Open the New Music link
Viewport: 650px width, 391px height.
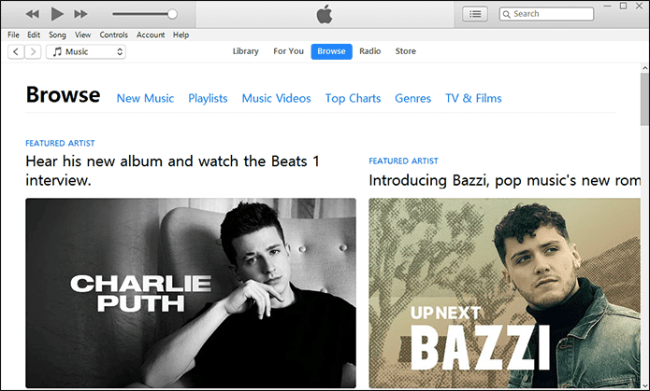tap(145, 99)
